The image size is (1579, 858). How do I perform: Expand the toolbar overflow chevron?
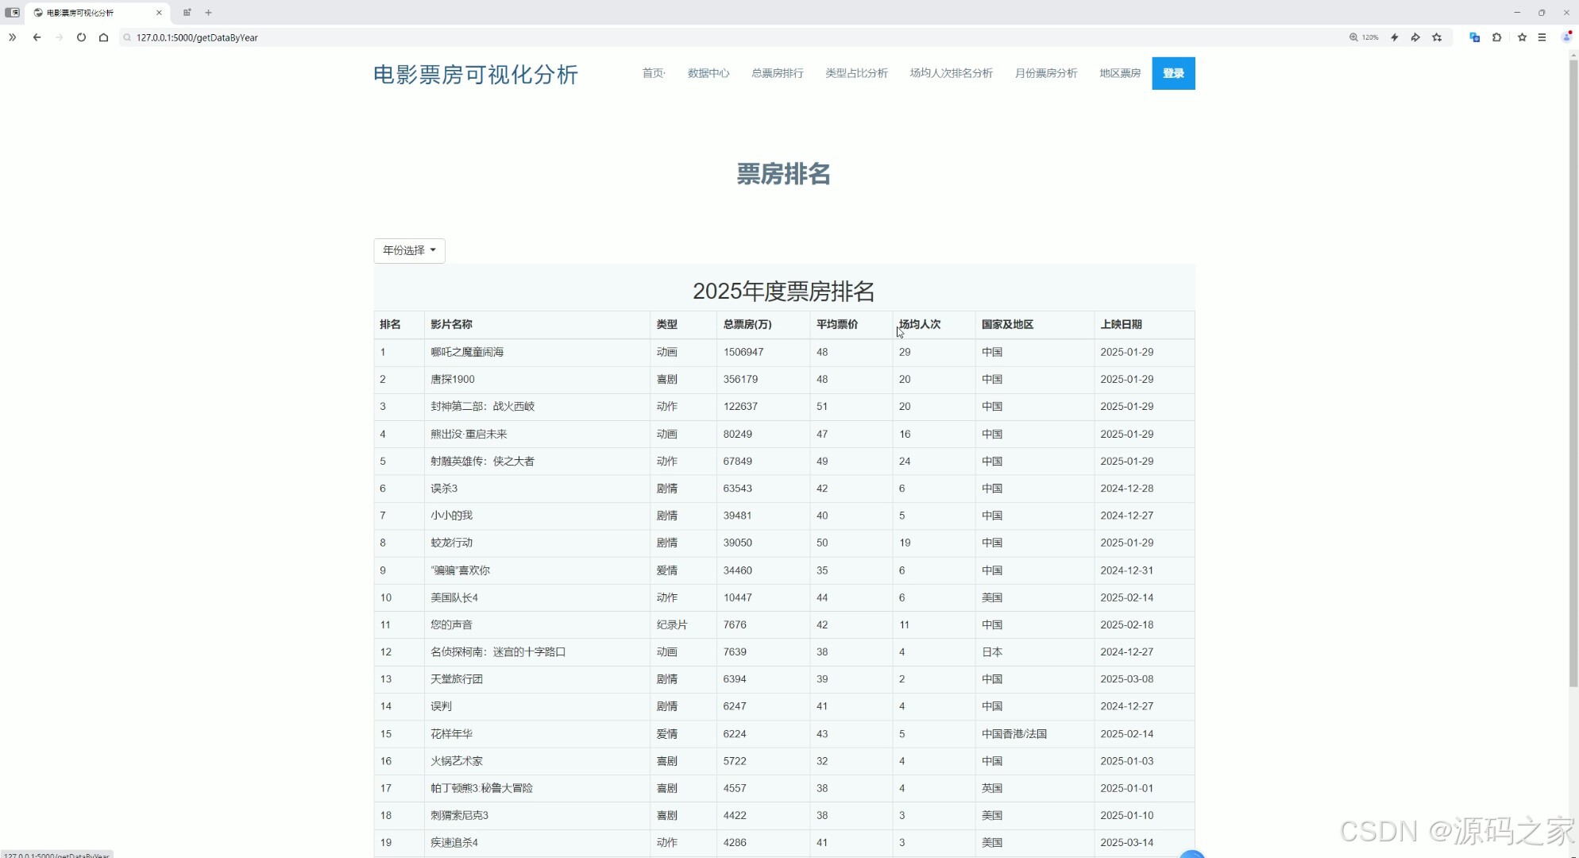click(12, 37)
